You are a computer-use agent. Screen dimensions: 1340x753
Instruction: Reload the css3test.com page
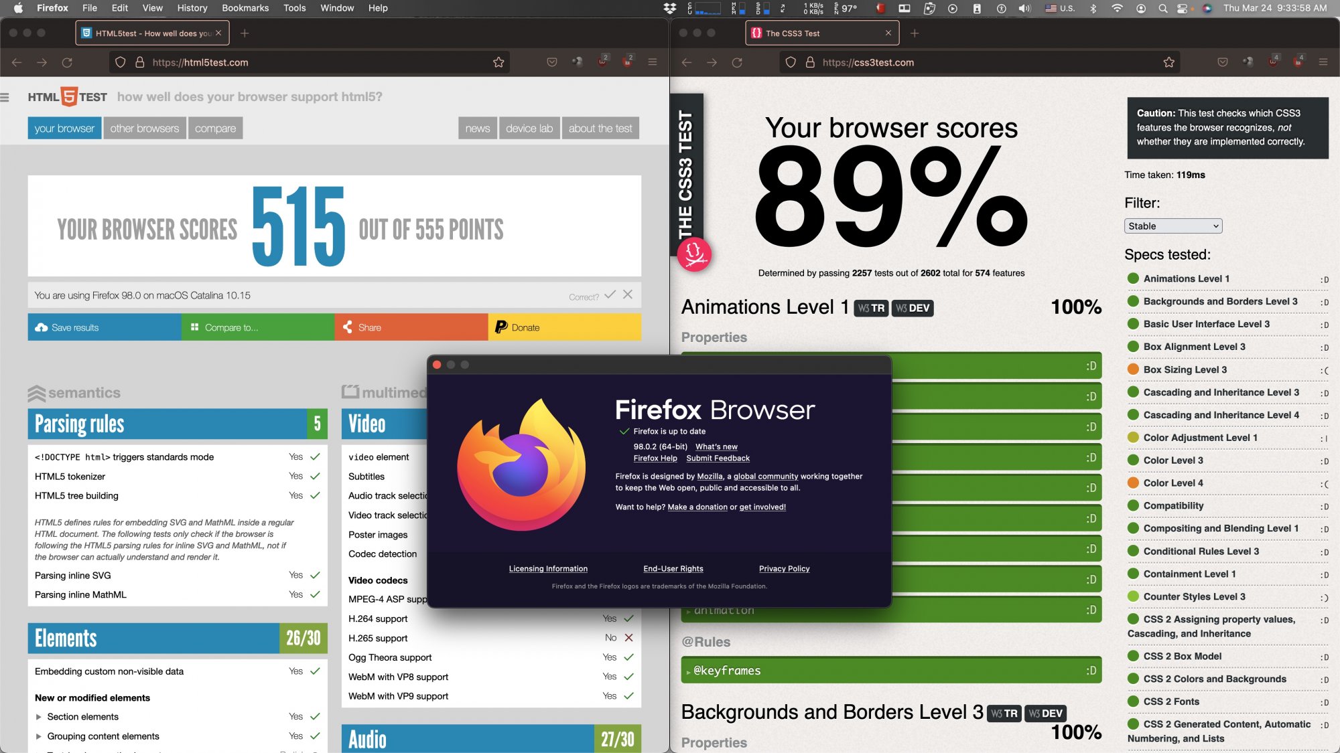tap(737, 62)
